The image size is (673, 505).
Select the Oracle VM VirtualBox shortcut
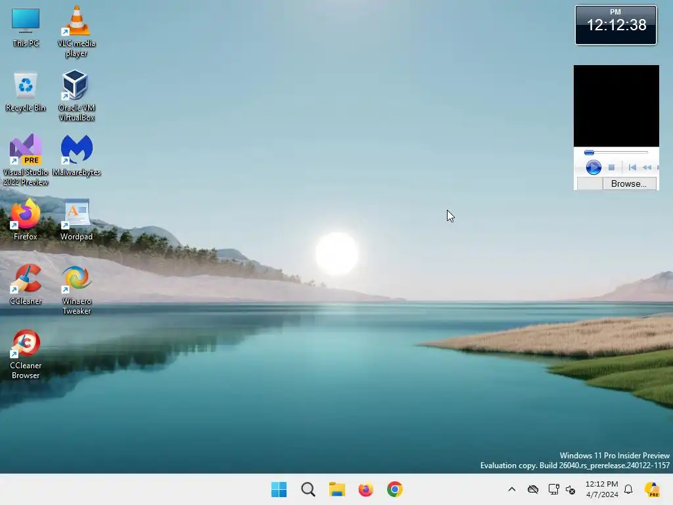coord(76,96)
